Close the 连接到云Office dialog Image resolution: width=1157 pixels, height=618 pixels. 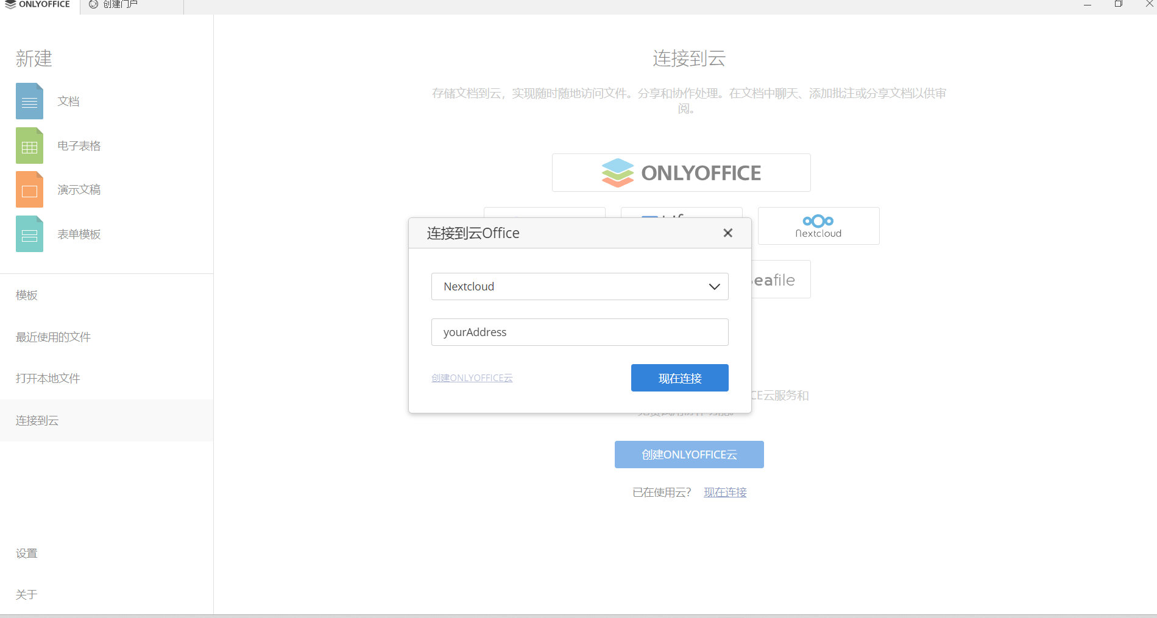pos(727,233)
